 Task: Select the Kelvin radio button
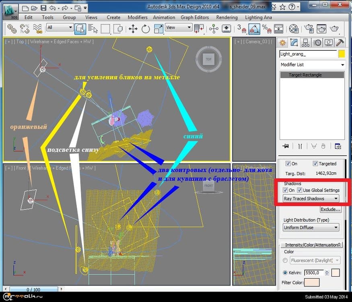tap(285, 273)
